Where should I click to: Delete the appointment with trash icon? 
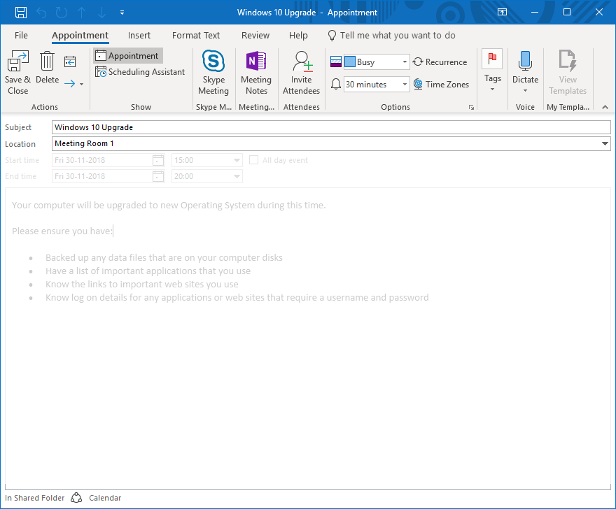coord(48,62)
